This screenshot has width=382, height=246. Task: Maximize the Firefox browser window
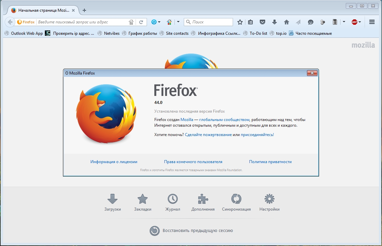click(x=362, y=6)
